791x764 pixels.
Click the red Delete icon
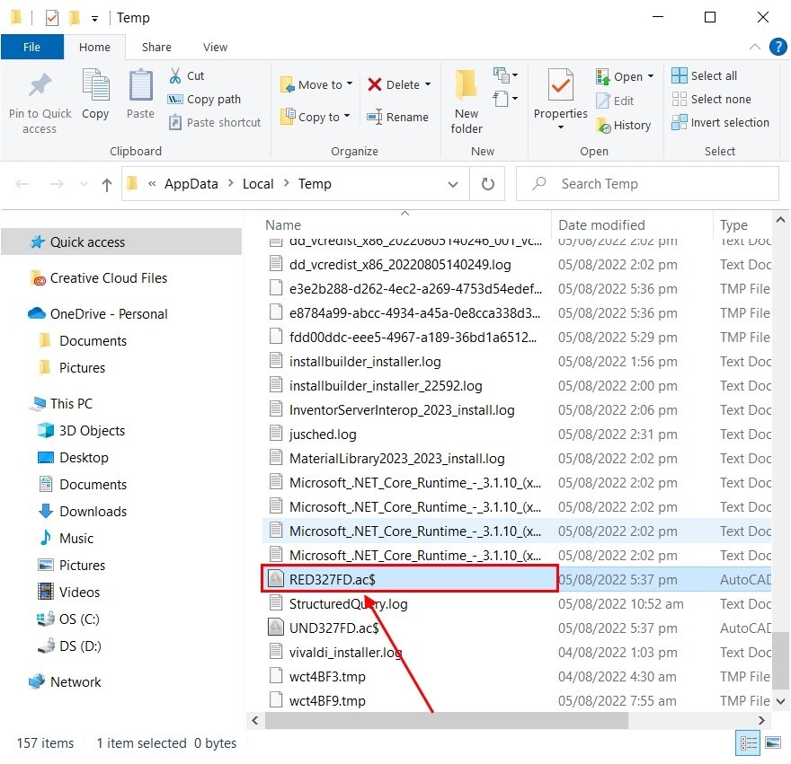click(x=375, y=84)
